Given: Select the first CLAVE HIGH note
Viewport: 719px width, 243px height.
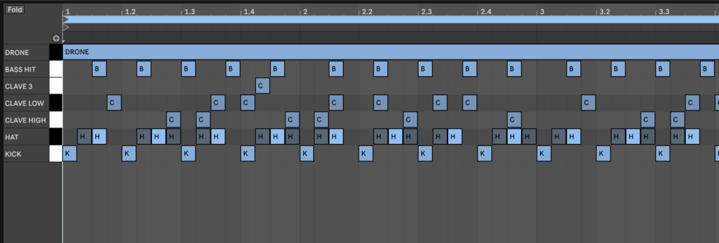Looking at the screenshot, I should 173,120.
